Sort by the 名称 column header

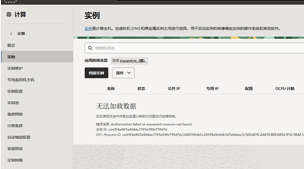pos(111,88)
